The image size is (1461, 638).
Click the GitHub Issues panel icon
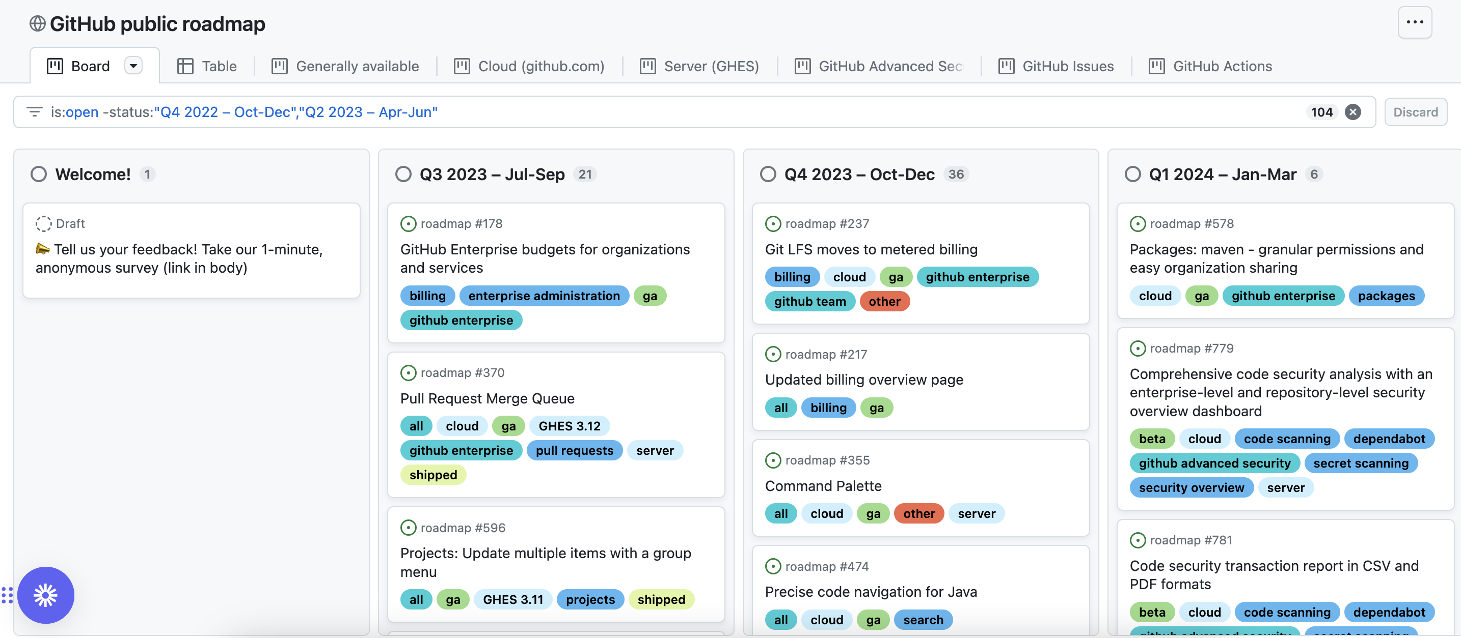coord(1006,65)
